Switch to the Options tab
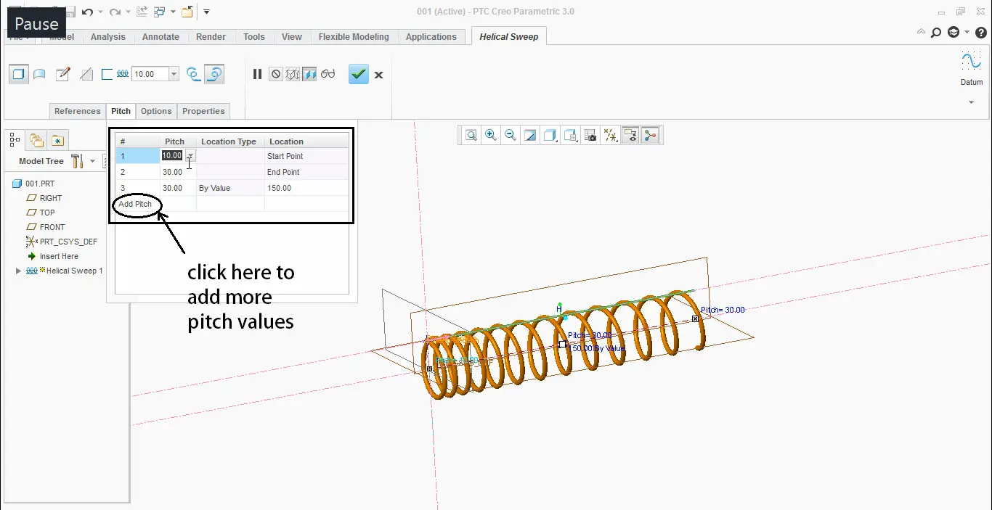 (x=156, y=111)
